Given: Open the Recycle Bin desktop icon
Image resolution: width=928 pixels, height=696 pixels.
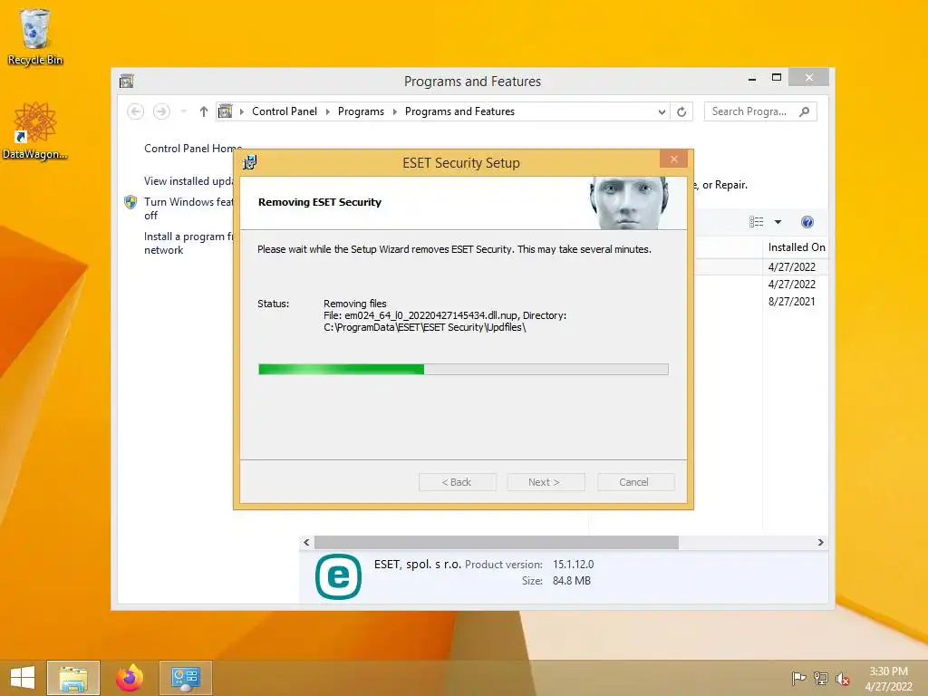Looking at the screenshot, I should 35,36.
